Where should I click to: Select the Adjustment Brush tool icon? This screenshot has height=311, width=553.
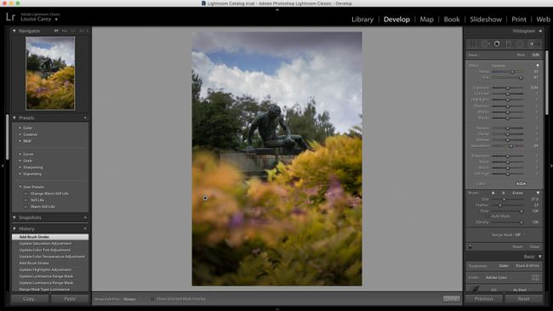pos(533,43)
